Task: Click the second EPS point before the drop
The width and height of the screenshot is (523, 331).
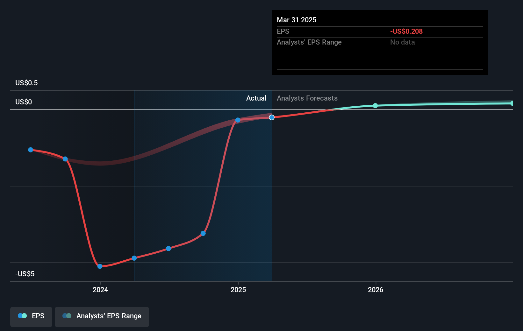Action: tap(65, 159)
